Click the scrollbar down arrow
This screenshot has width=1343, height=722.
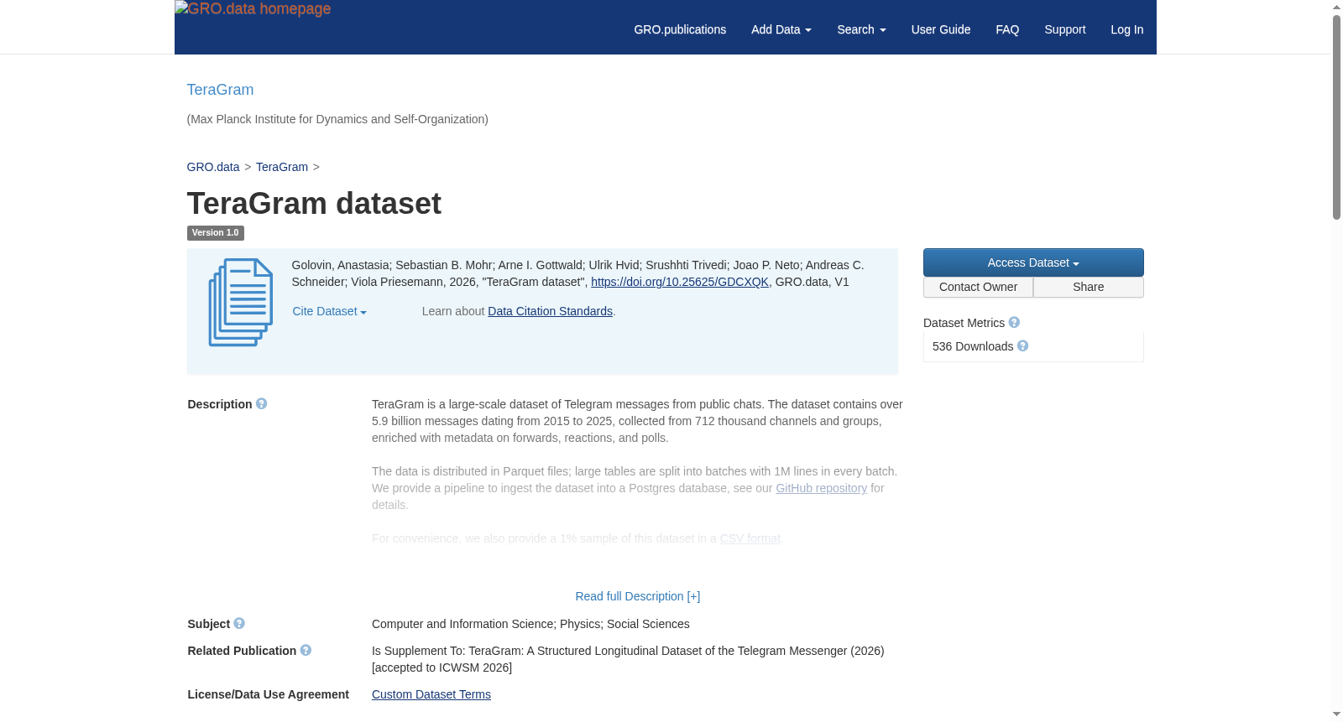pyautogui.click(x=1336, y=714)
